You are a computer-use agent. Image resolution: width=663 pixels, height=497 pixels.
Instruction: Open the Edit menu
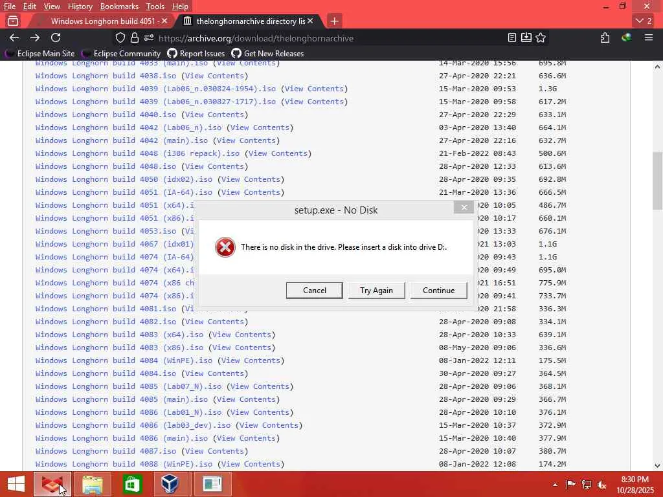tap(29, 6)
